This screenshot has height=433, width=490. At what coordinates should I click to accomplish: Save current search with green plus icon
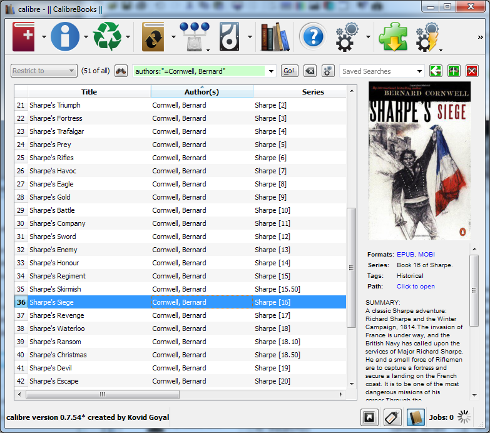point(454,71)
